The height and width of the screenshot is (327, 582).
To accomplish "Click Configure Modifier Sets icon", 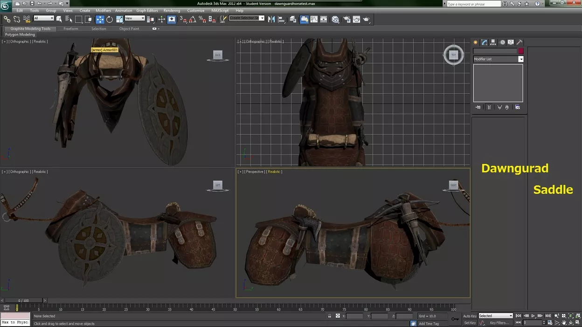I will [518, 107].
